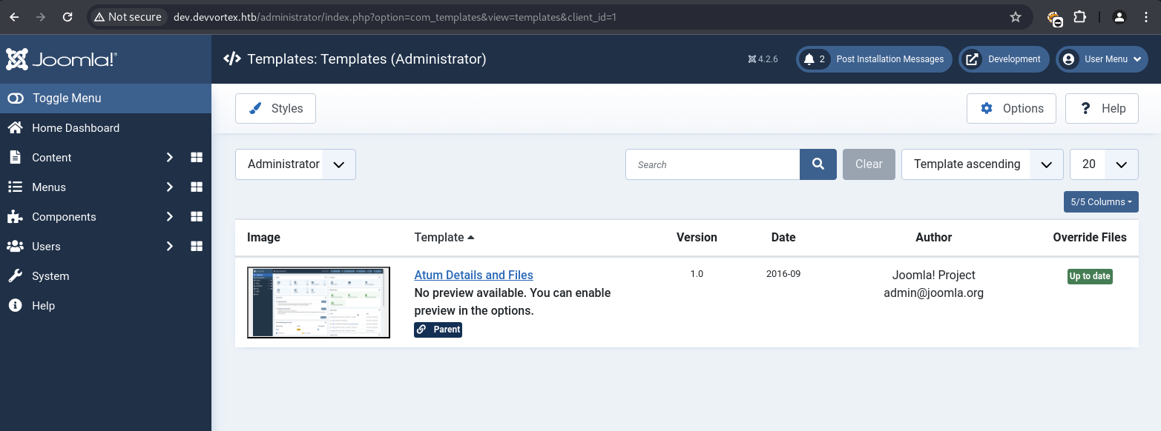Go to Home Dashboard

(x=75, y=127)
